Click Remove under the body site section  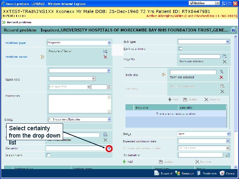(x=212, y=99)
